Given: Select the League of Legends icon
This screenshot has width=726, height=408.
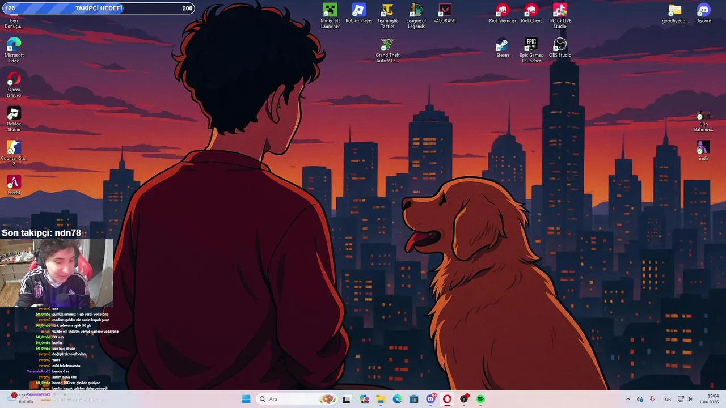Looking at the screenshot, I should pyautogui.click(x=416, y=16).
